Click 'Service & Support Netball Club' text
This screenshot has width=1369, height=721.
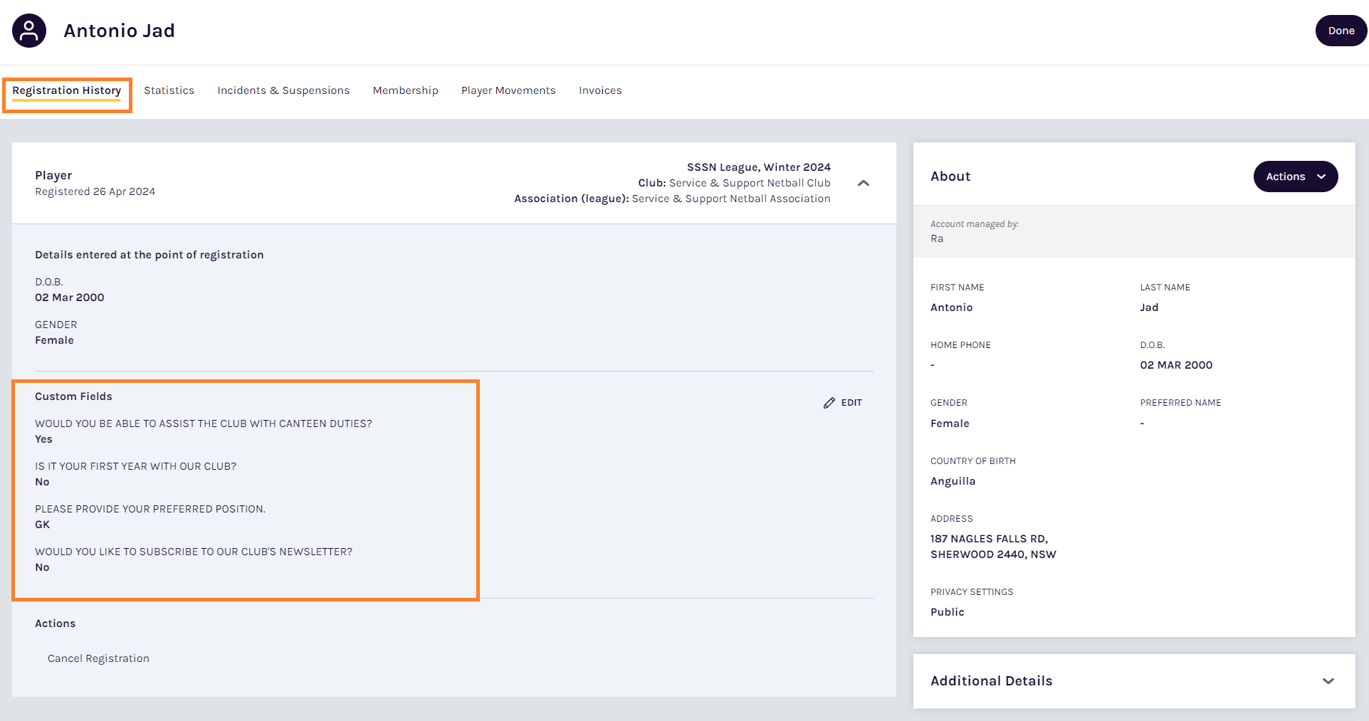pos(750,183)
